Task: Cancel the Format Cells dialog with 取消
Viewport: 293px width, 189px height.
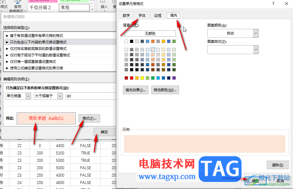Action: click(x=280, y=181)
